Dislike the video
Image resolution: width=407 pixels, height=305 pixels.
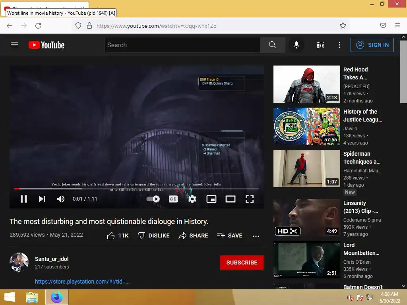[154, 236]
